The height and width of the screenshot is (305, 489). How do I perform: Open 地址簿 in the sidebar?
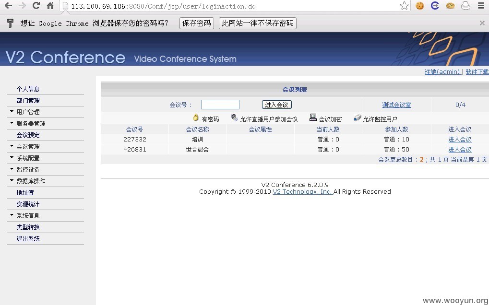[25, 193]
